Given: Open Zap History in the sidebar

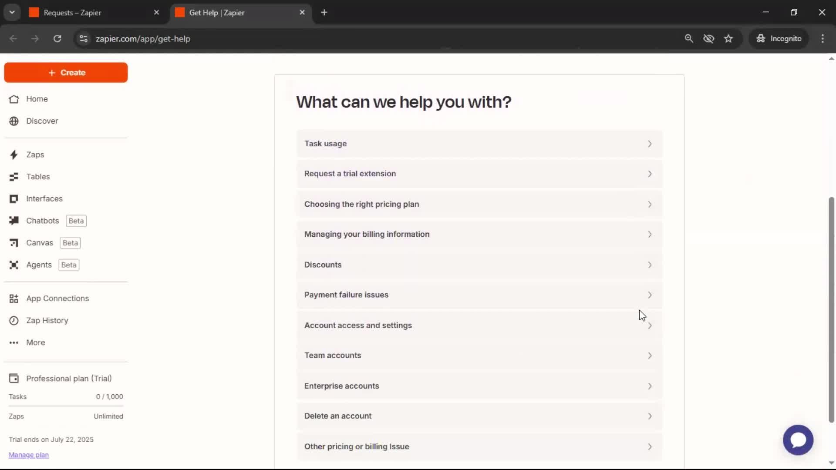Looking at the screenshot, I should (x=47, y=321).
